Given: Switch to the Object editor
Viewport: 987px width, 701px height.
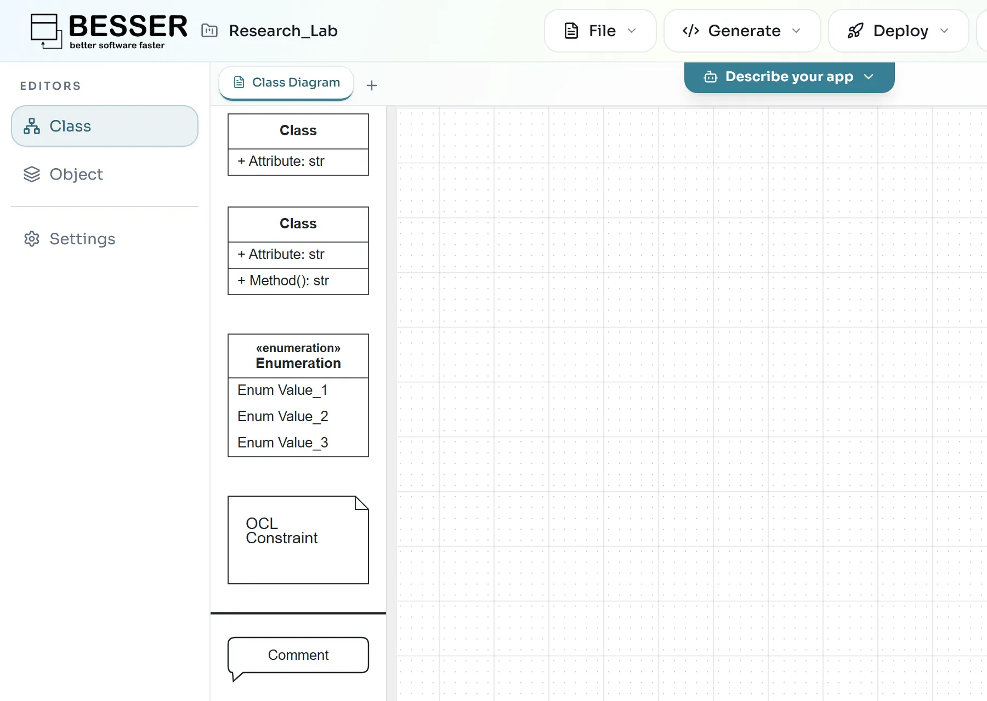Looking at the screenshot, I should point(105,174).
